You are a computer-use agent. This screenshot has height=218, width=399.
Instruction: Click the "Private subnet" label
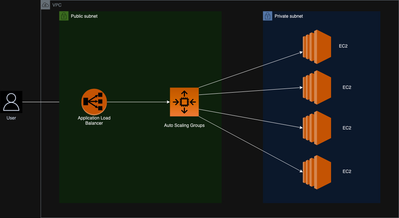(289, 16)
